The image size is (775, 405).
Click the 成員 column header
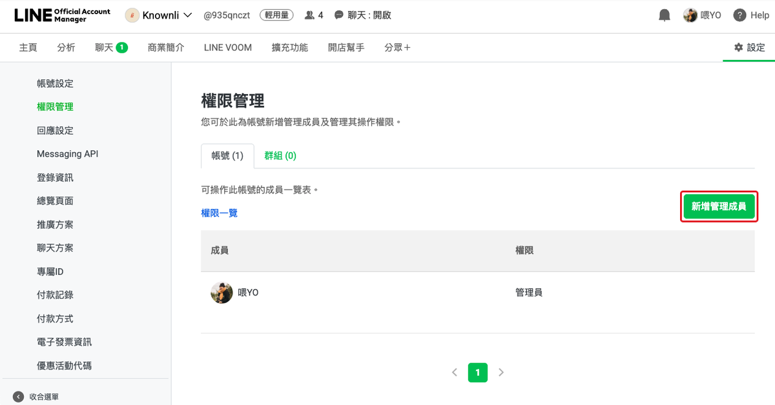point(220,251)
